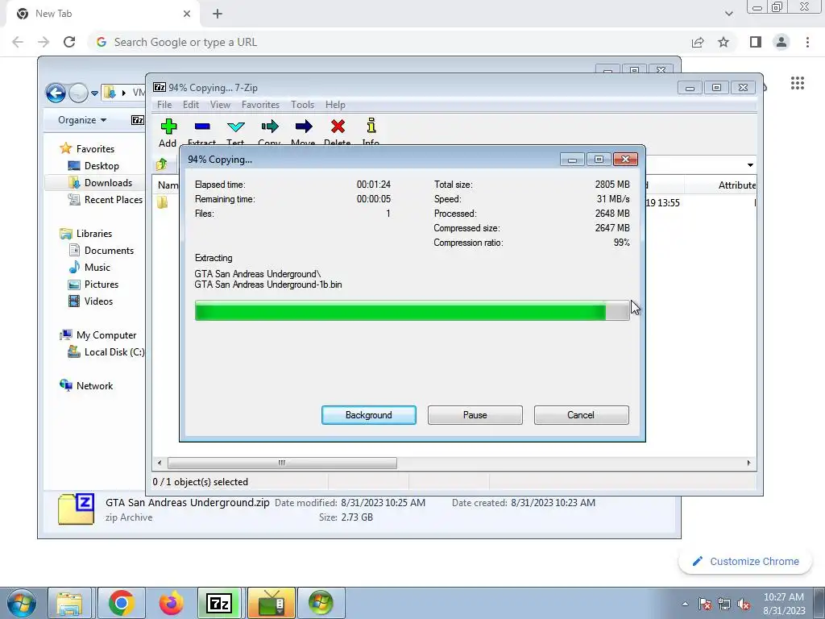Click the Info icon in 7-Zip toolbar
Viewport: 825px width, 619px height.
371,125
